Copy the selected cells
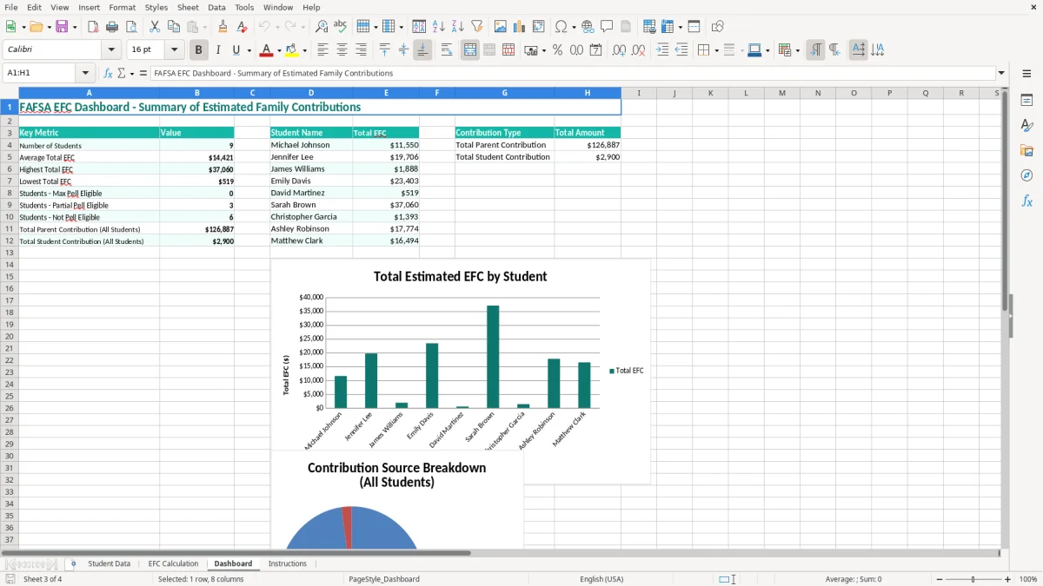 coord(174,27)
